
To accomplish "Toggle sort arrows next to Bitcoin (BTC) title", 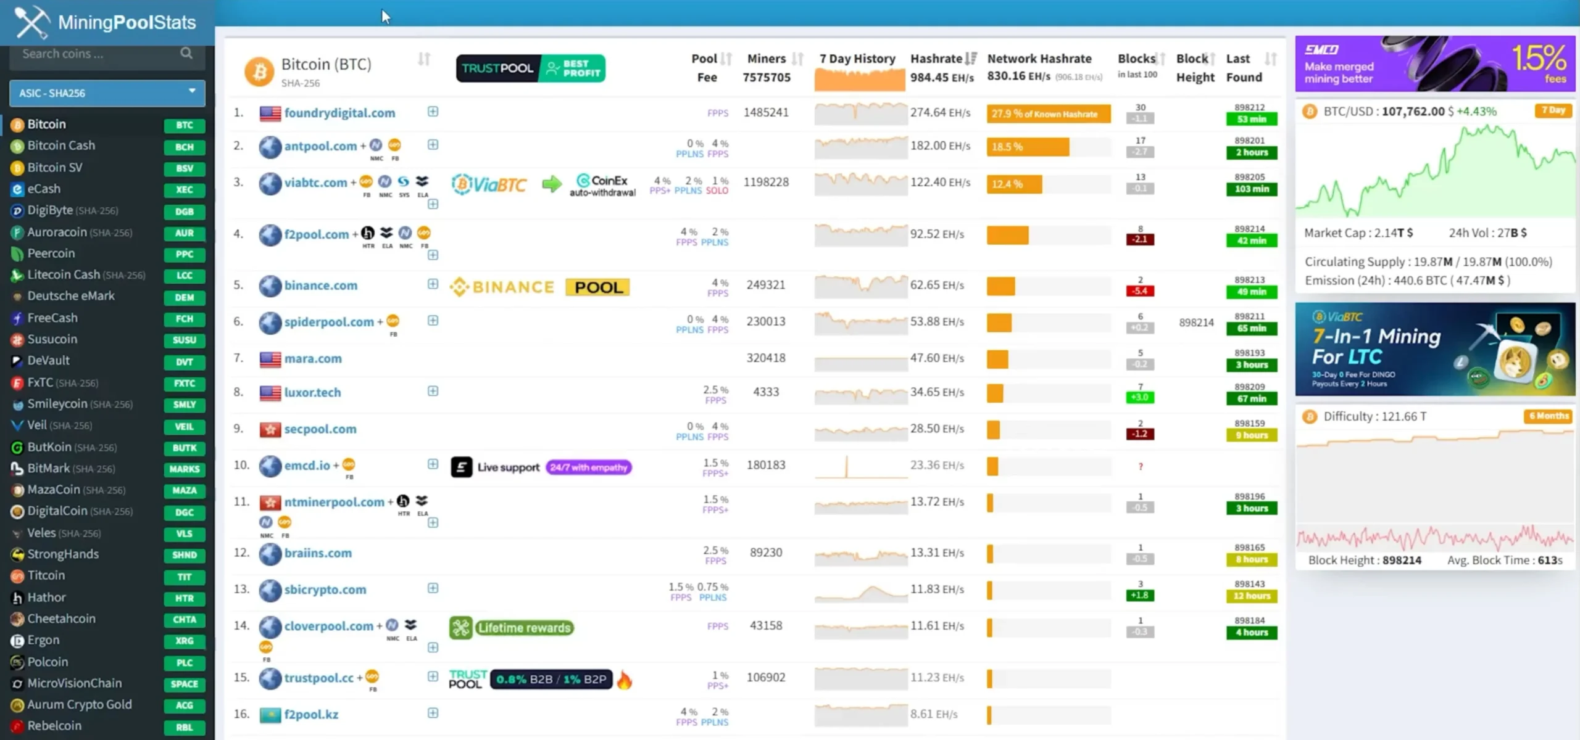I will tap(424, 59).
